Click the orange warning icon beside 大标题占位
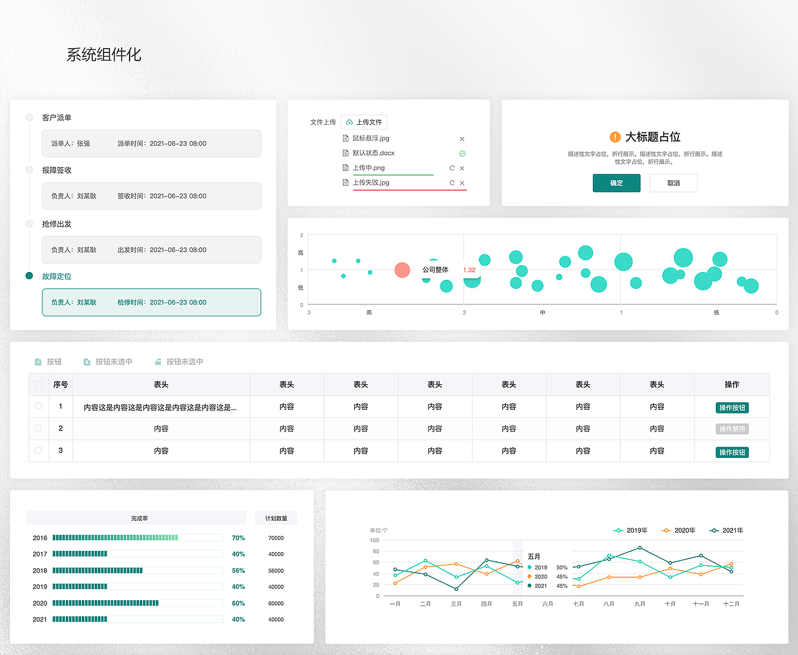The image size is (798, 655). [615, 137]
